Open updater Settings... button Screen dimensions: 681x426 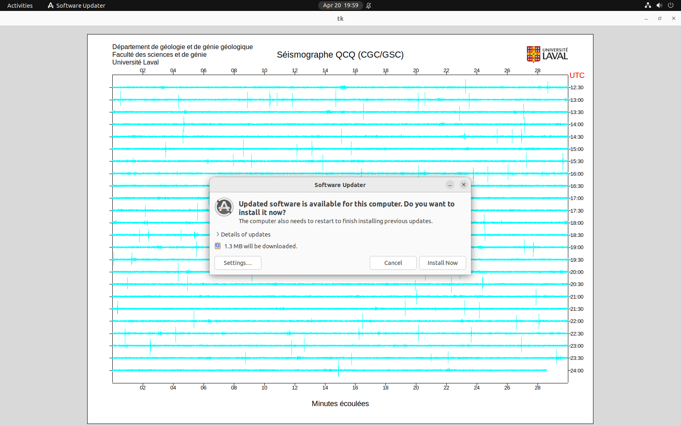point(238,263)
